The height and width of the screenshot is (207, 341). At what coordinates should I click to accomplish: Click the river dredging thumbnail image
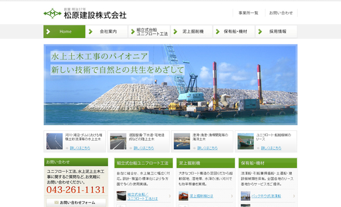pos(54,141)
